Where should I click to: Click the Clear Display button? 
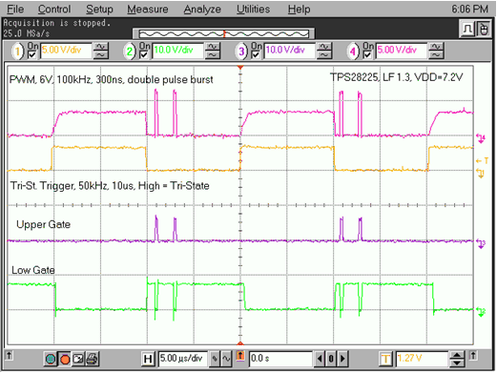[78, 359]
